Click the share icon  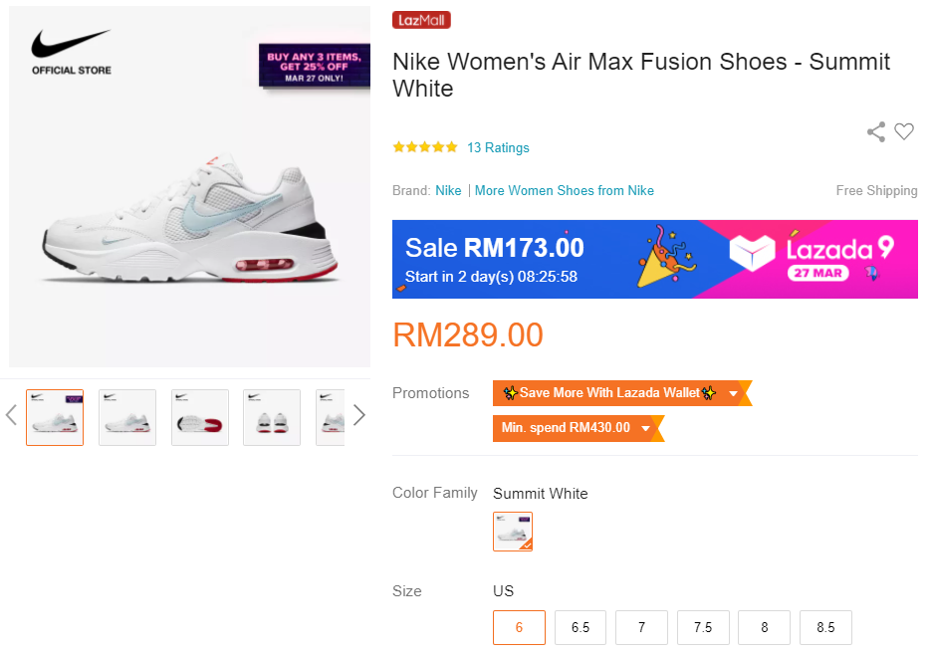876,131
